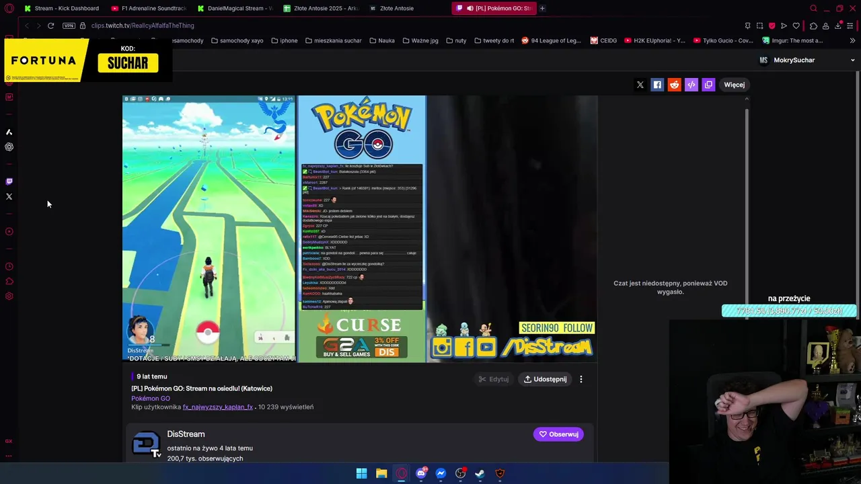Open the Ważne jpg bookmark folder
Image resolution: width=861 pixels, height=484 pixels.
click(420, 40)
